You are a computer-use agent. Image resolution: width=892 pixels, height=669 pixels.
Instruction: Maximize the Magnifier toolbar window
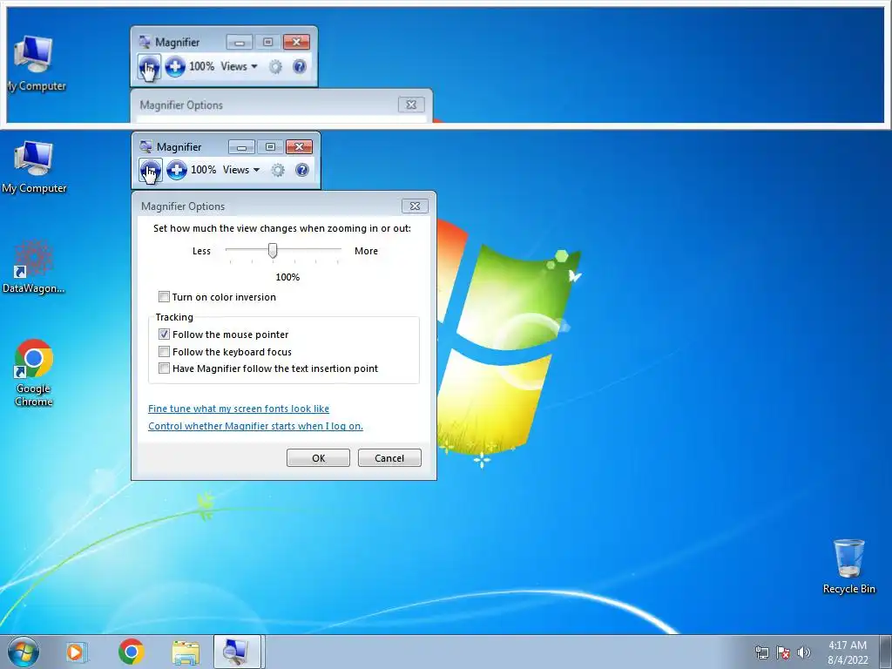pos(270,146)
